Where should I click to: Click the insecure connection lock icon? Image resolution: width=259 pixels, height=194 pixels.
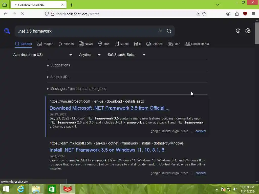(52, 14)
